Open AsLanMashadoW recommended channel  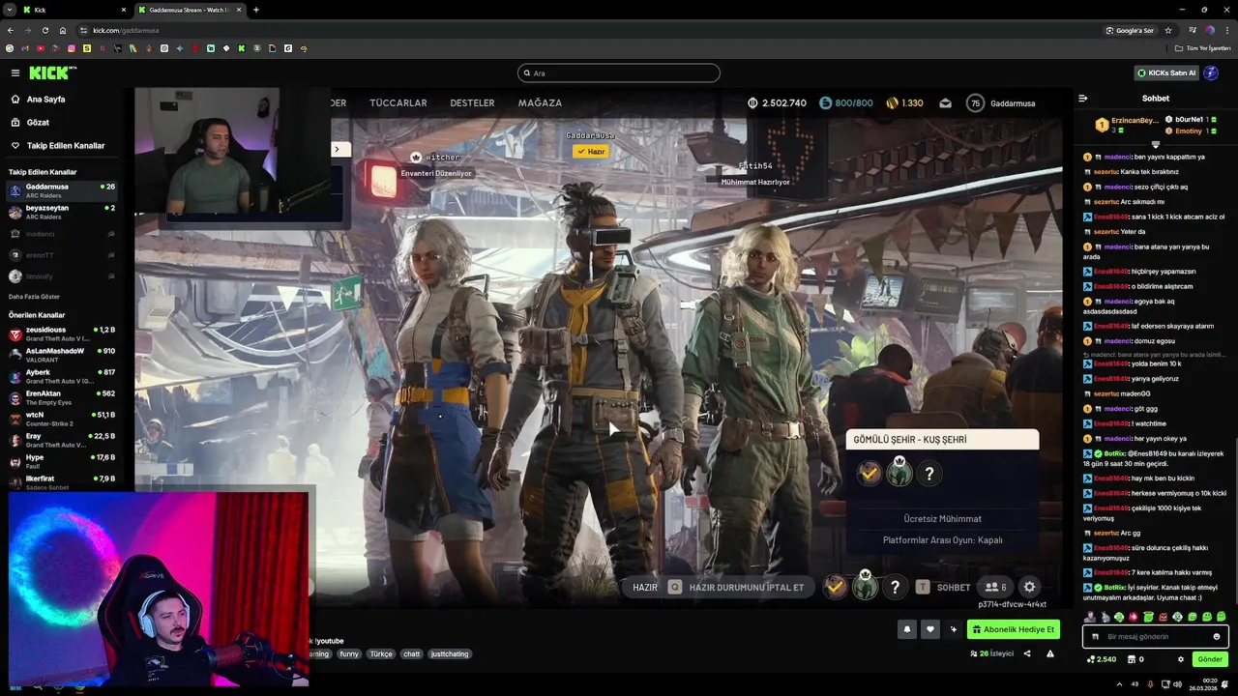(62, 355)
